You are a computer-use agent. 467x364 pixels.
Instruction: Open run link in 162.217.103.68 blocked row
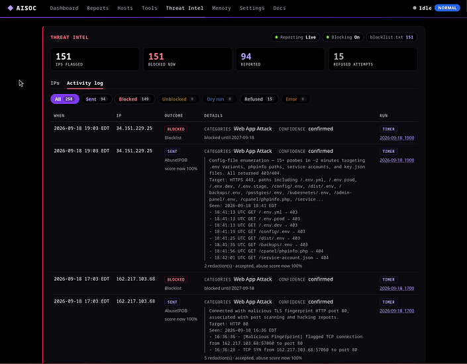coord(397,289)
